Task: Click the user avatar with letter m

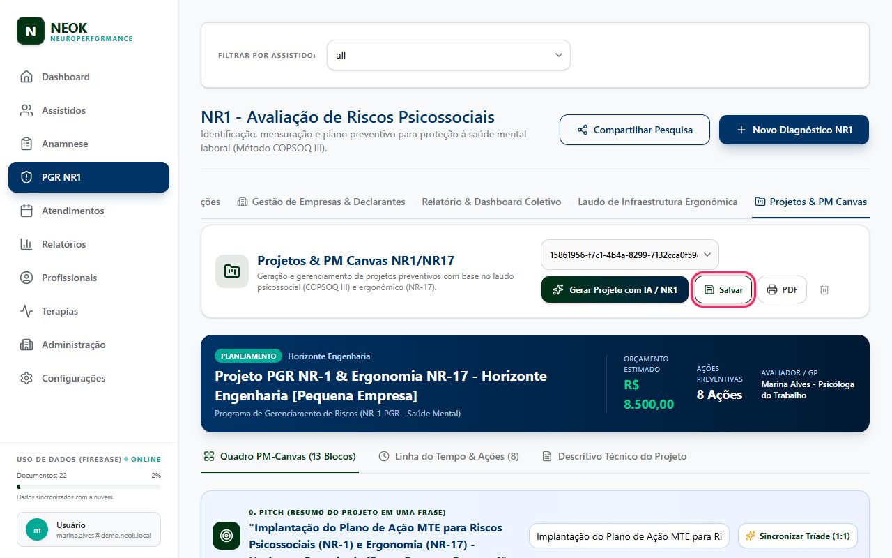Action: point(37,529)
